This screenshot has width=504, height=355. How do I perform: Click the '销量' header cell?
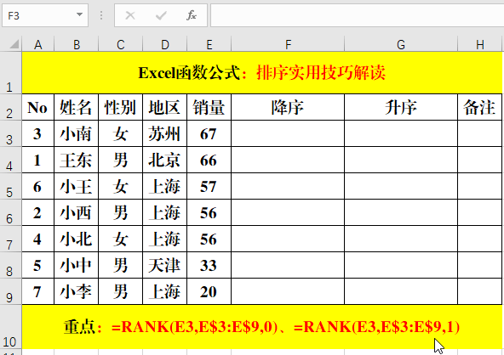(x=209, y=107)
